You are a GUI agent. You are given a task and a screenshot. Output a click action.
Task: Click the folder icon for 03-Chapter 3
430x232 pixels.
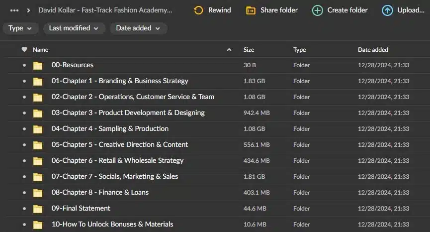38,113
